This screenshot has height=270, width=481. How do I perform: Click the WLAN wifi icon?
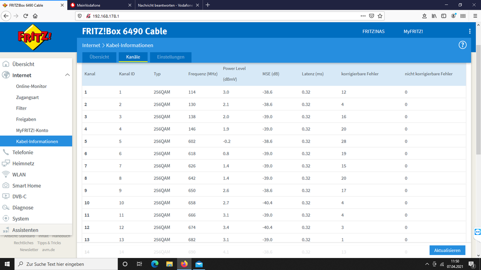[x=6, y=174]
